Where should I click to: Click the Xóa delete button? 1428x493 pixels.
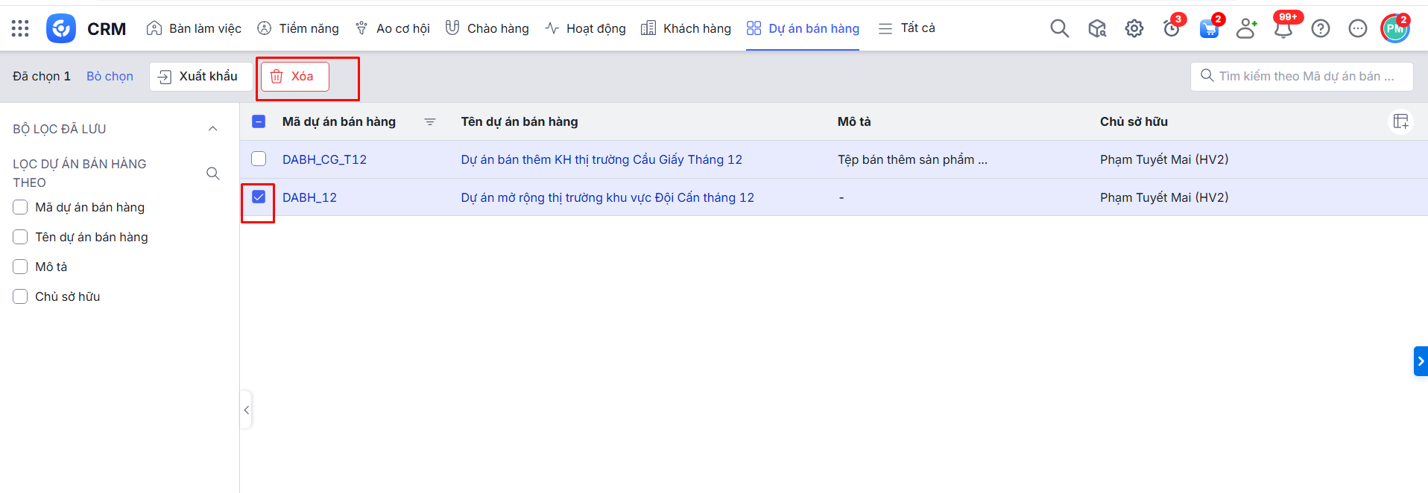[294, 76]
